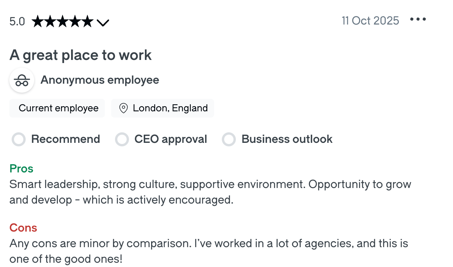The width and height of the screenshot is (453, 267).
Task: Toggle the Business outlook circle
Action: click(229, 139)
